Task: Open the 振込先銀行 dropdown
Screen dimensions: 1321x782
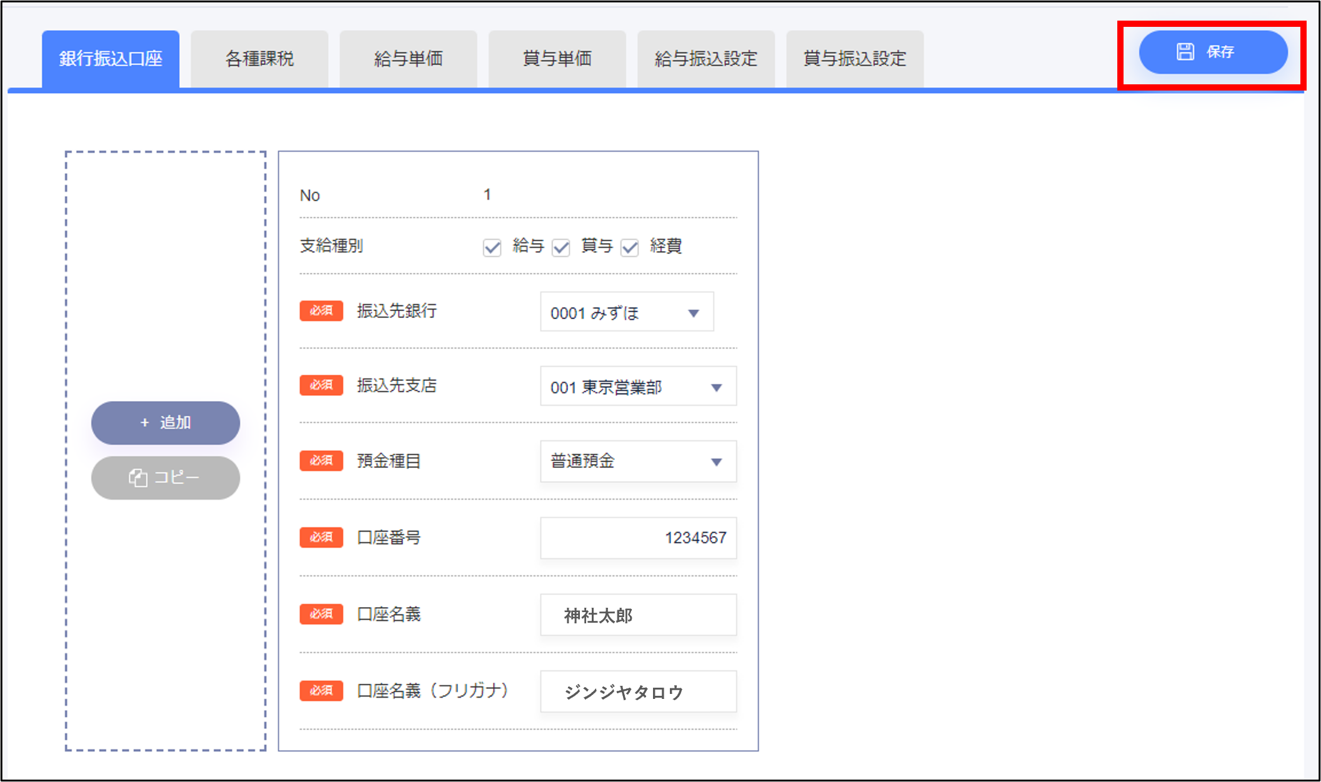Action: (x=626, y=312)
